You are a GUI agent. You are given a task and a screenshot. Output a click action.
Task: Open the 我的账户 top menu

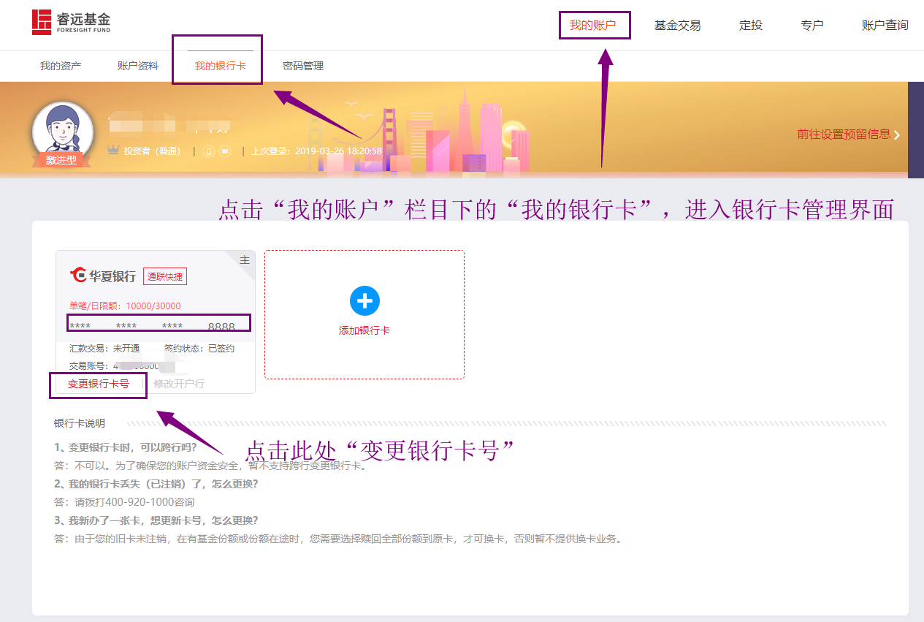(593, 25)
